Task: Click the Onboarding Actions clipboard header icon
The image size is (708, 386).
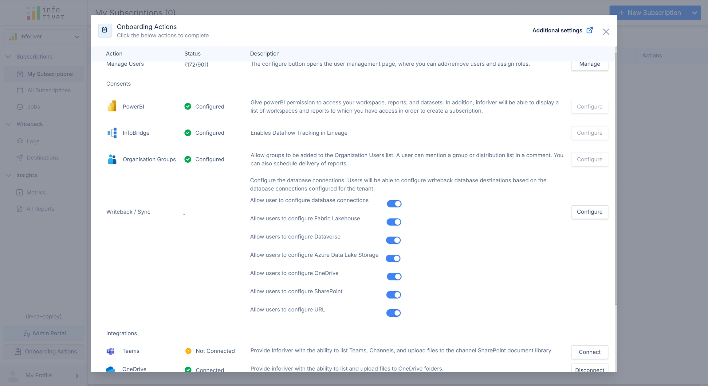Action: (x=104, y=30)
